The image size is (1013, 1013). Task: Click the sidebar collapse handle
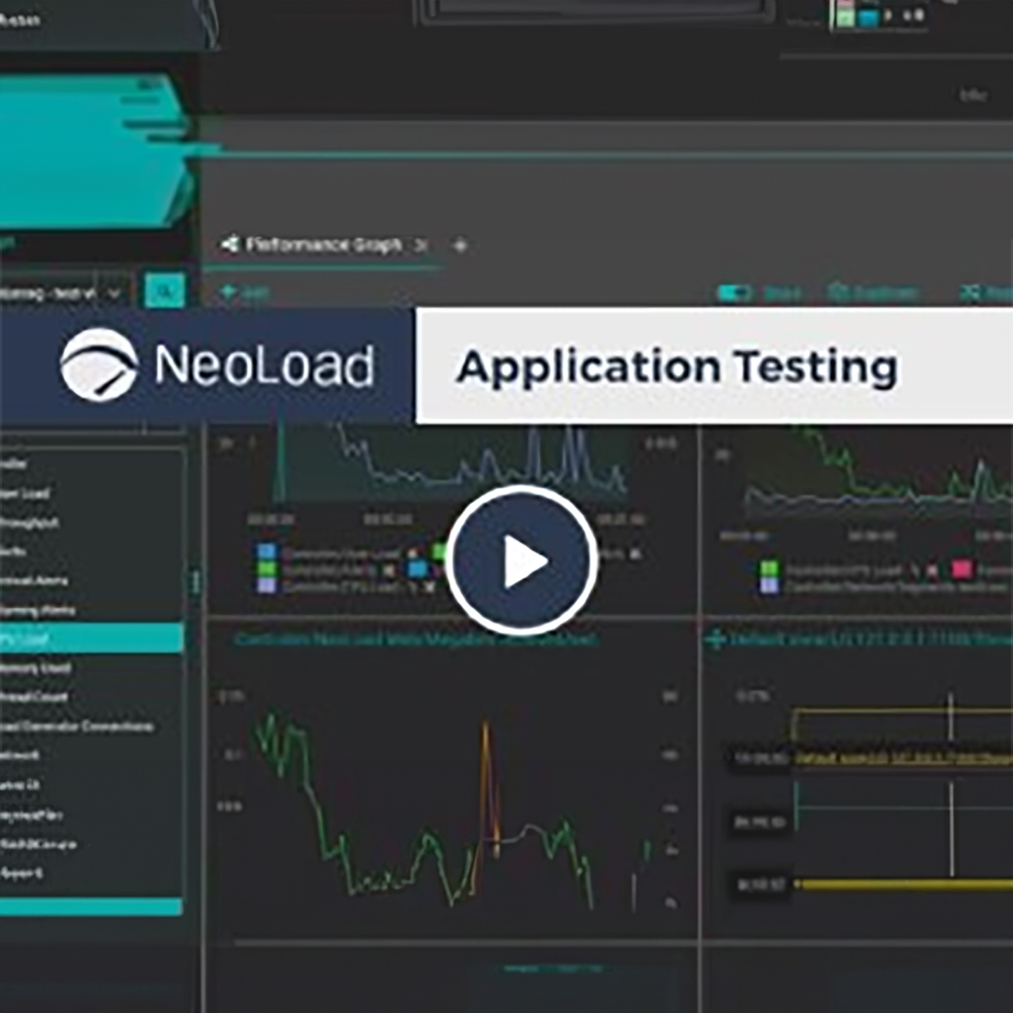point(195,582)
